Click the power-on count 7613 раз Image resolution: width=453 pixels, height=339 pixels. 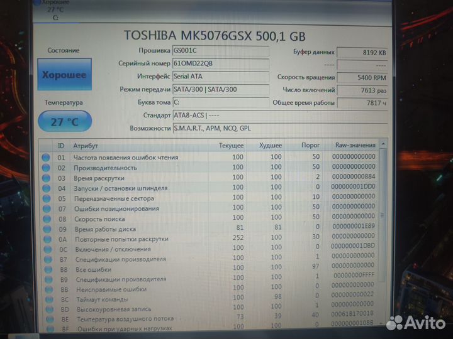(362, 90)
